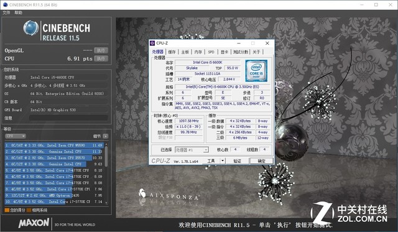Viewport: 398px width, 232px height.
Task: Switch to the 缓存 tab
Action: 172,52
